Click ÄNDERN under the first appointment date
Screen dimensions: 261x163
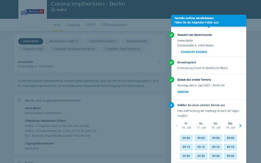click(x=183, y=92)
